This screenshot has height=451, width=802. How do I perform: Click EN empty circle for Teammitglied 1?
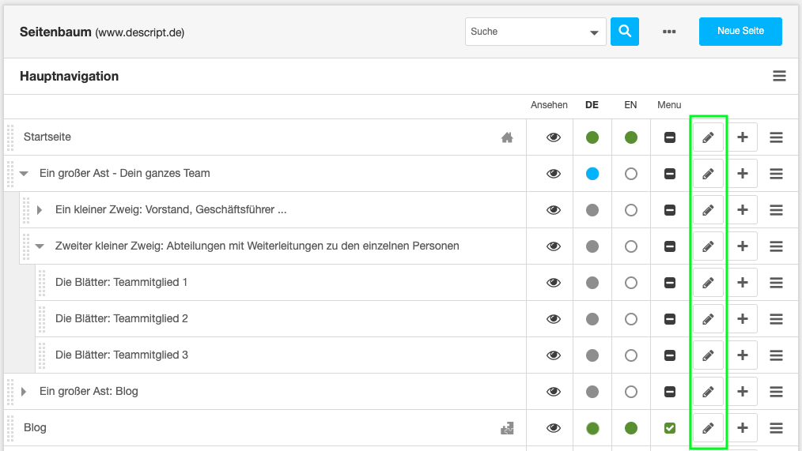click(630, 283)
